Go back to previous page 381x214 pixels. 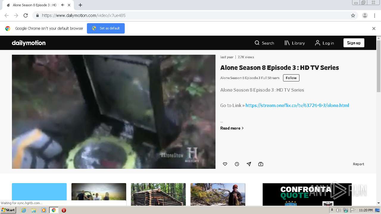(7, 15)
